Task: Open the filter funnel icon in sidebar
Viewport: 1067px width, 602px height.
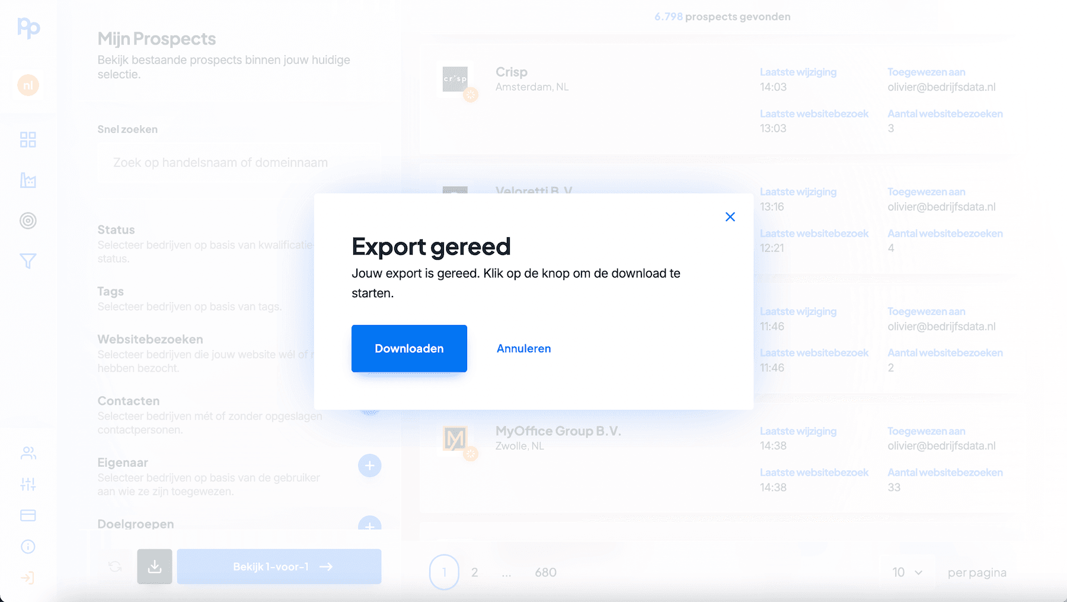Action: (x=28, y=261)
